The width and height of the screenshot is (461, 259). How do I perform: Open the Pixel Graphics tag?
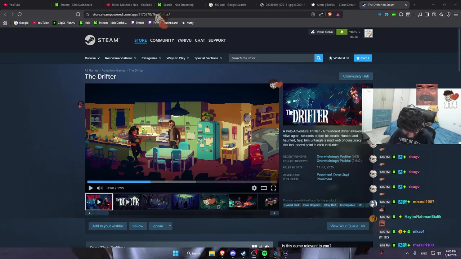312,205
